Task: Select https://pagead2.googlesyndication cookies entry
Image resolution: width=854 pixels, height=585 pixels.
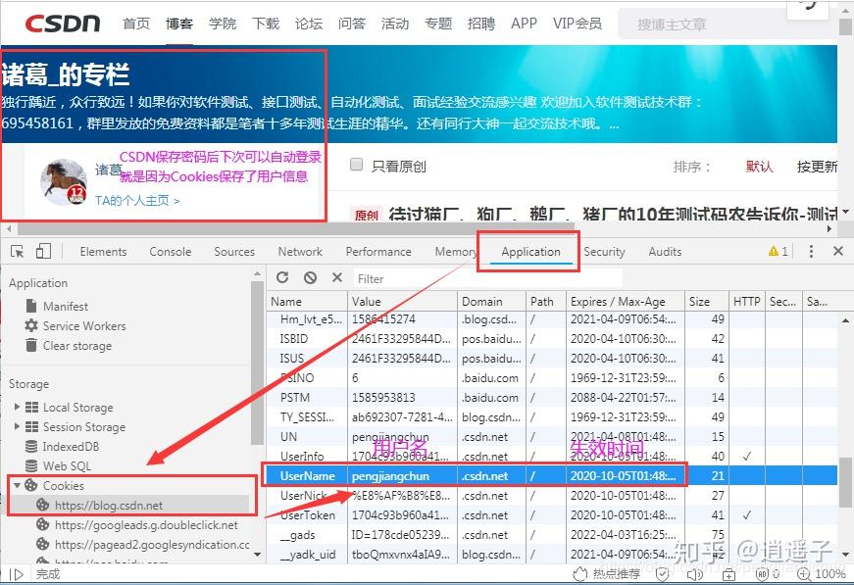Action: [x=152, y=544]
